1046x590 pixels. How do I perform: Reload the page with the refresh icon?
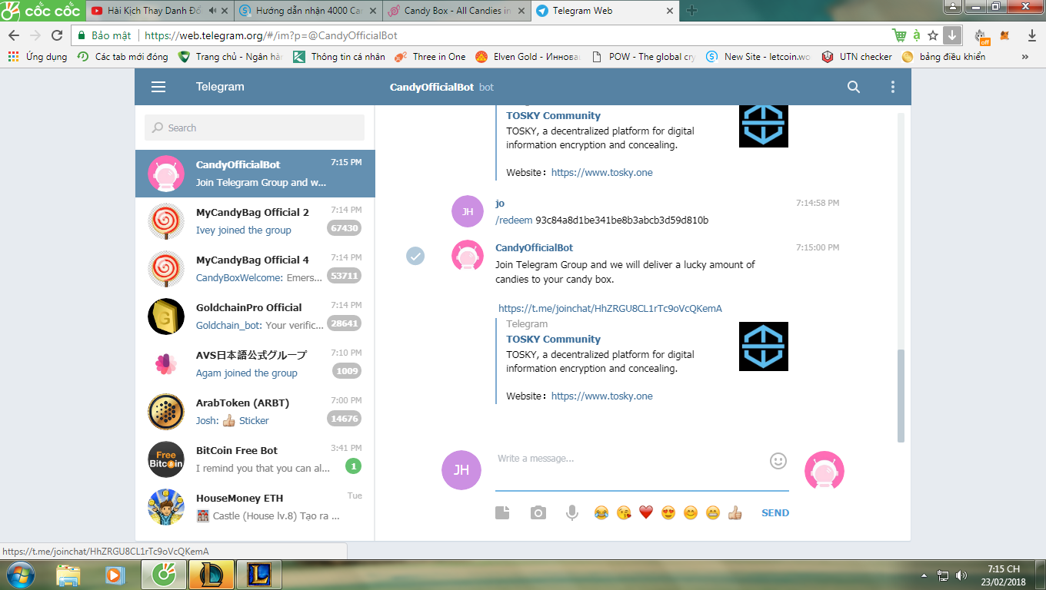point(57,35)
